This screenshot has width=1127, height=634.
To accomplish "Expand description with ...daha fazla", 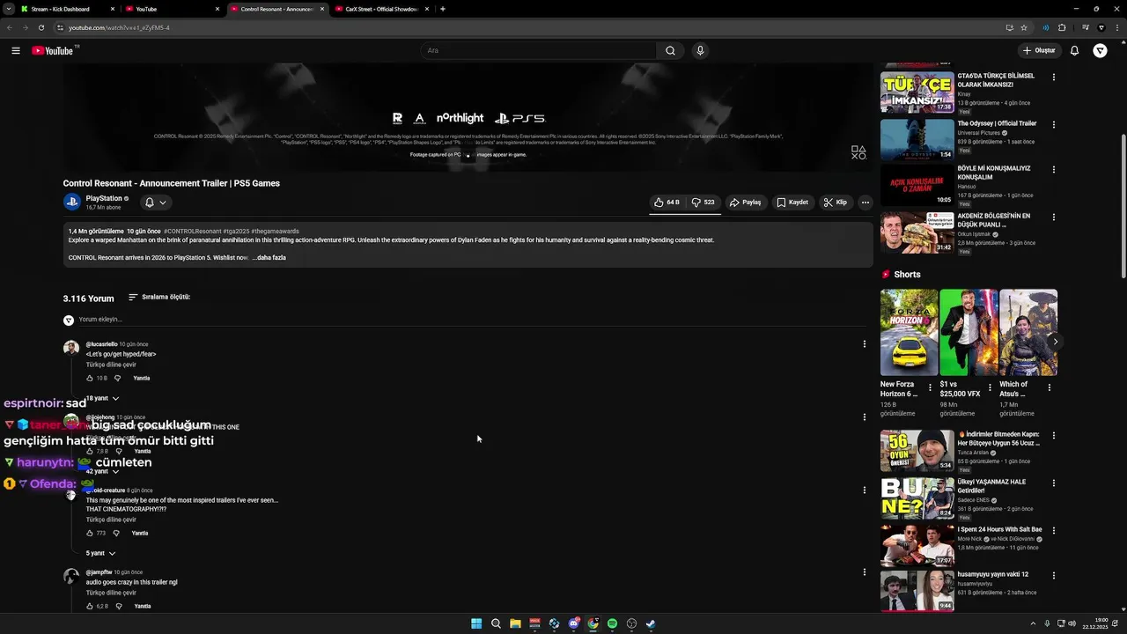I will pyautogui.click(x=269, y=258).
